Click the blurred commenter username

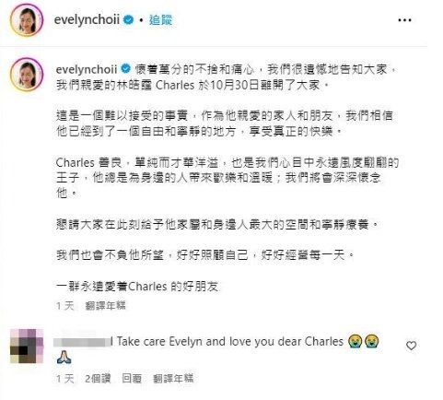(83, 342)
